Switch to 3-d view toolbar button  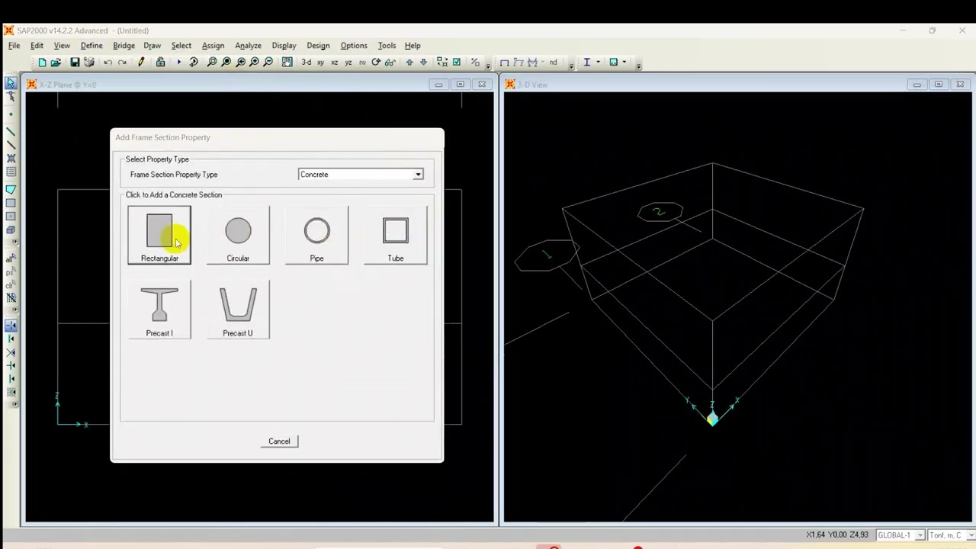[307, 62]
